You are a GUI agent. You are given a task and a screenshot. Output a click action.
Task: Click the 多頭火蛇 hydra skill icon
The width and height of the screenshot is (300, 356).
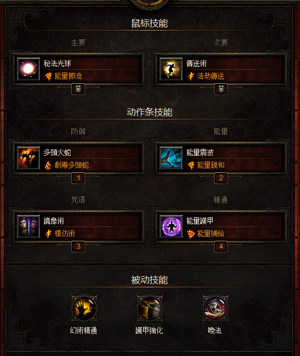(29, 158)
